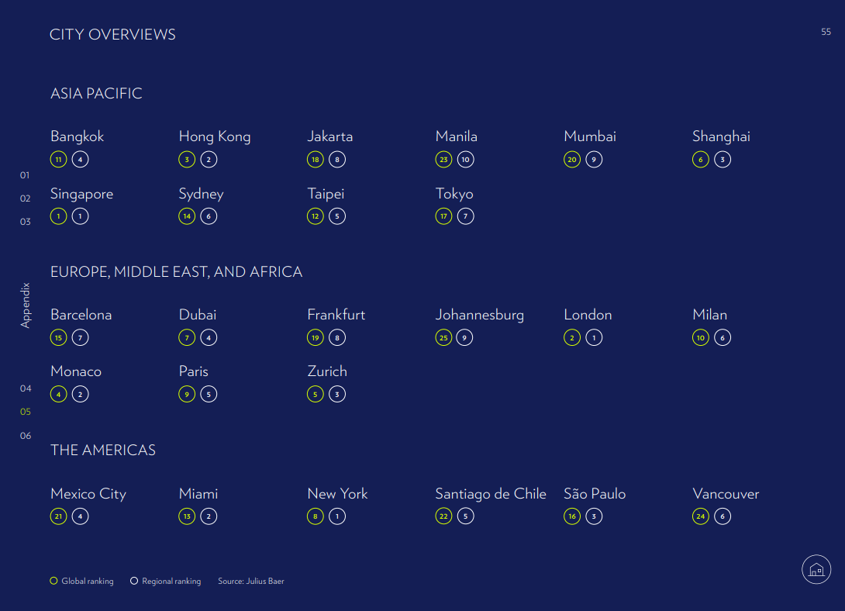Click the Global ranking legend circle

click(x=53, y=581)
